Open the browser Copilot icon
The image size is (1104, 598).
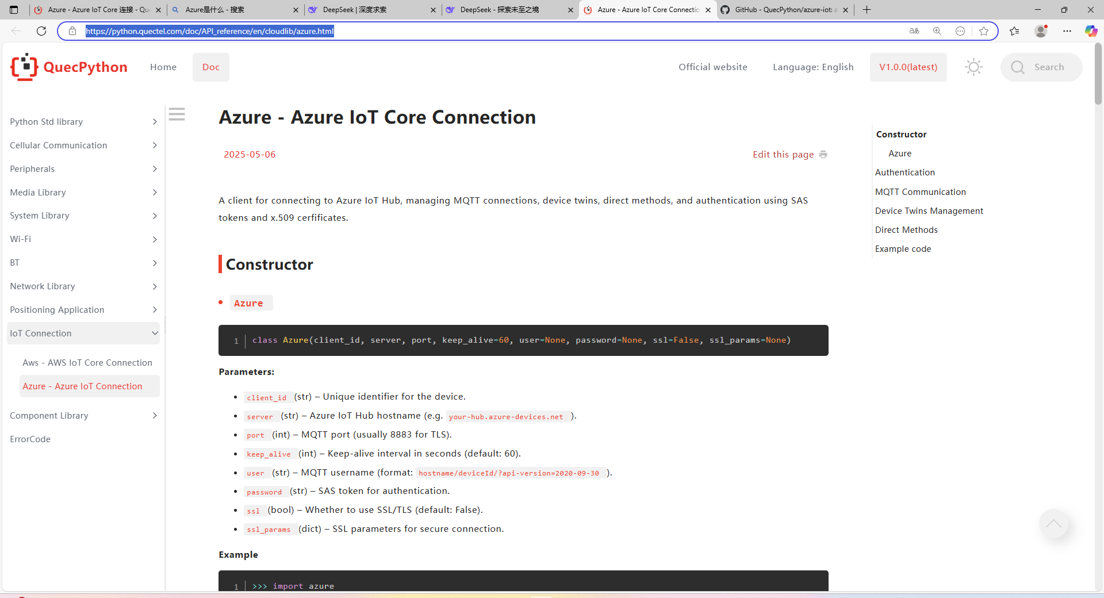tap(1091, 31)
